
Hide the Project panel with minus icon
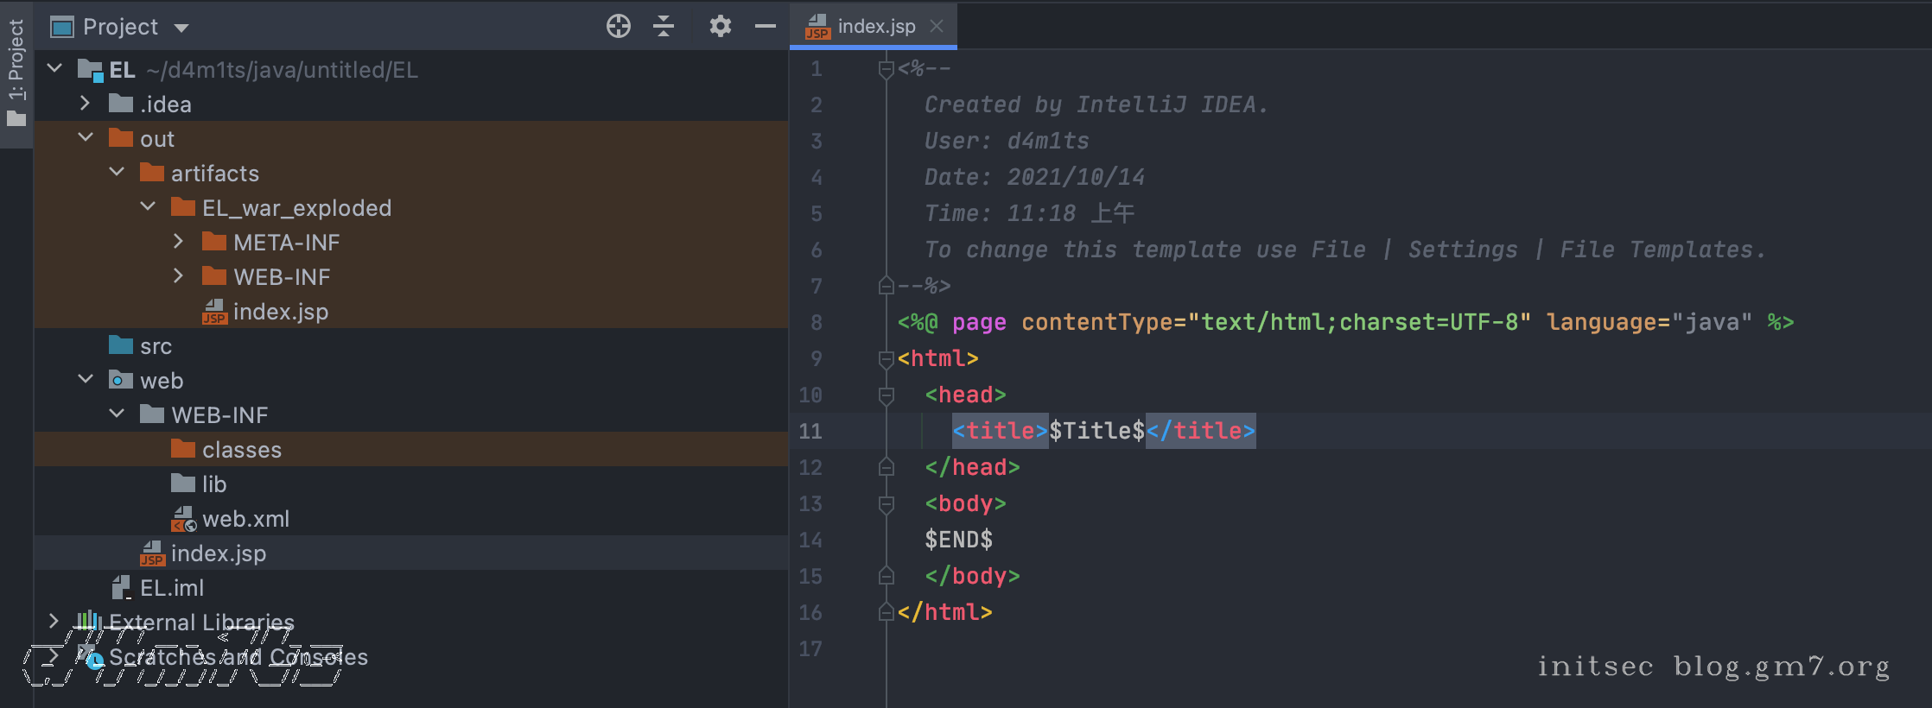(x=765, y=27)
